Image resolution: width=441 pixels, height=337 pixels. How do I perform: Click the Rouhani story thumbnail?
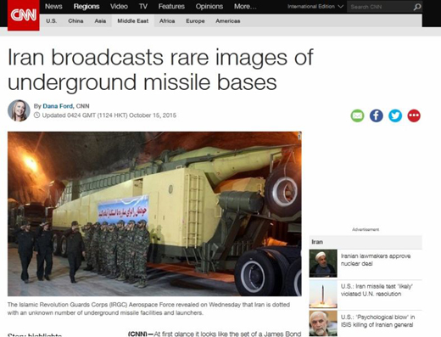pyautogui.click(x=323, y=263)
